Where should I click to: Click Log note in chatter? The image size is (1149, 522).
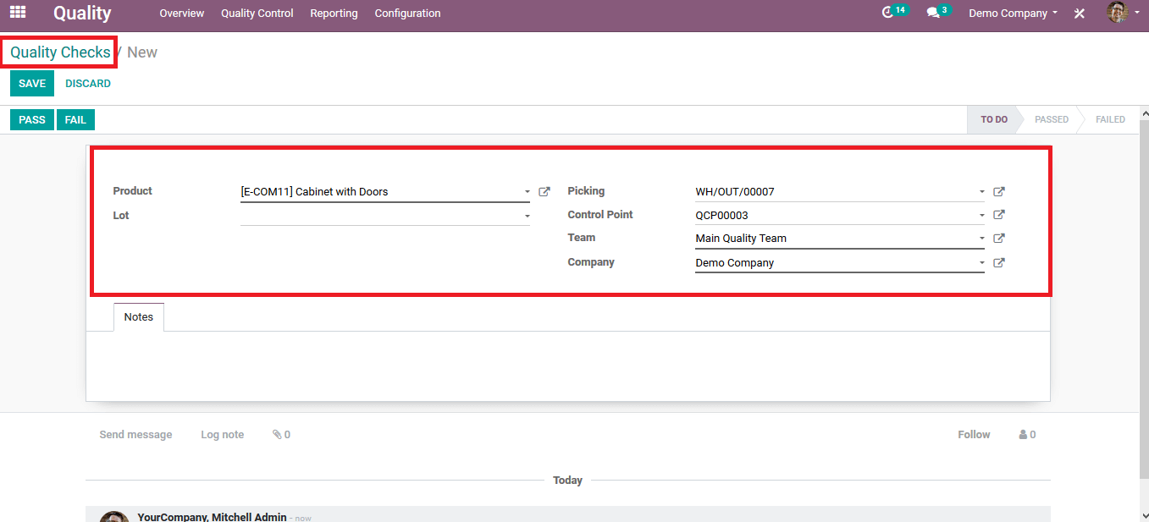tap(222, 435)
